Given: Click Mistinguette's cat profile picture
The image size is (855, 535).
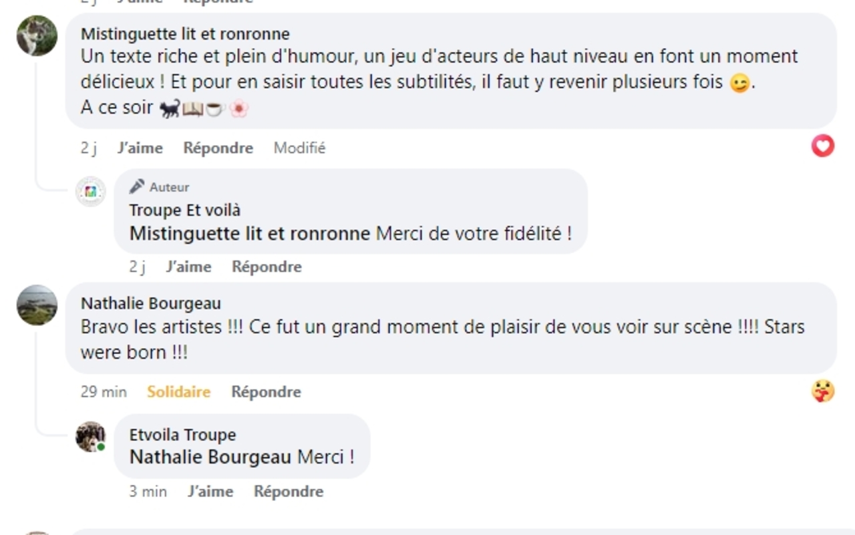Looking at the screenshot, I should click(37, 36).
